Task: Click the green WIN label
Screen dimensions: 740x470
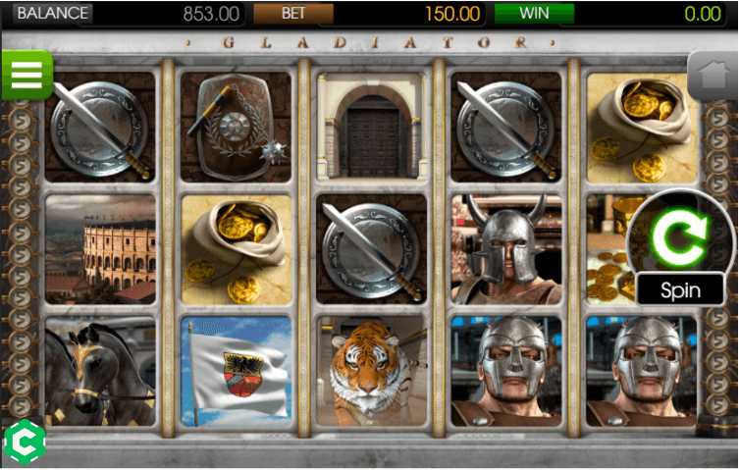Action: click(534, 13)
